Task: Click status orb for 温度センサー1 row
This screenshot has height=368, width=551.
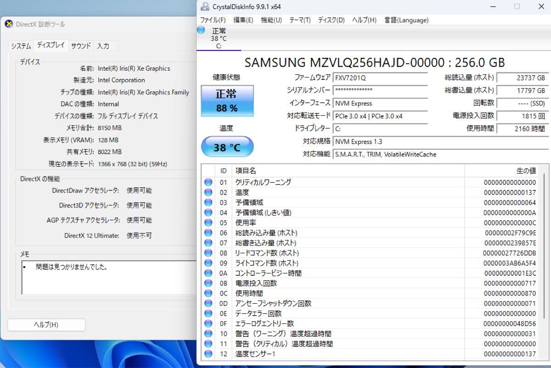Action: [x=208, y=354]
